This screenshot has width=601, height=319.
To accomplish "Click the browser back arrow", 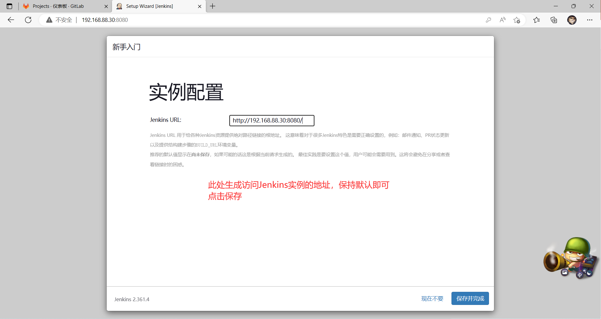I will coord(11,20).
